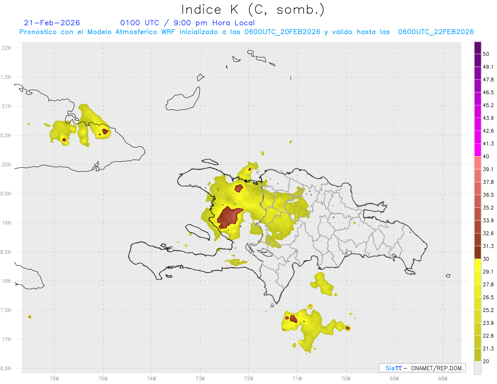The width and height of the screenshot is (497, 384).
Task: Click the "71W" longitude label
Action: click(x=297, y=379)
